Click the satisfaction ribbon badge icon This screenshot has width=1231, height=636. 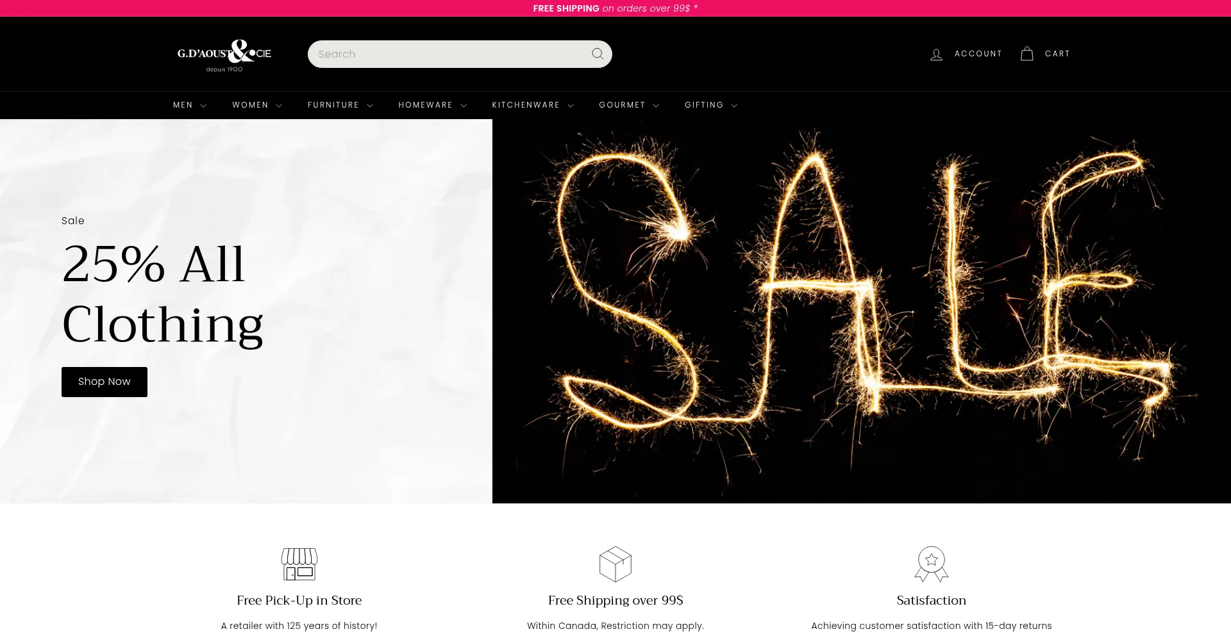coord(932,564)
